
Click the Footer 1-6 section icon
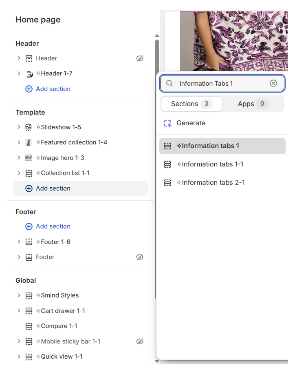pos(29,242)
